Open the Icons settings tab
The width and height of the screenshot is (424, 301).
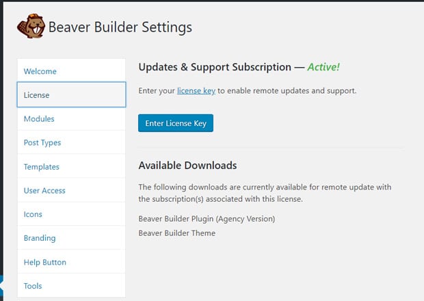tap(71, 214)
